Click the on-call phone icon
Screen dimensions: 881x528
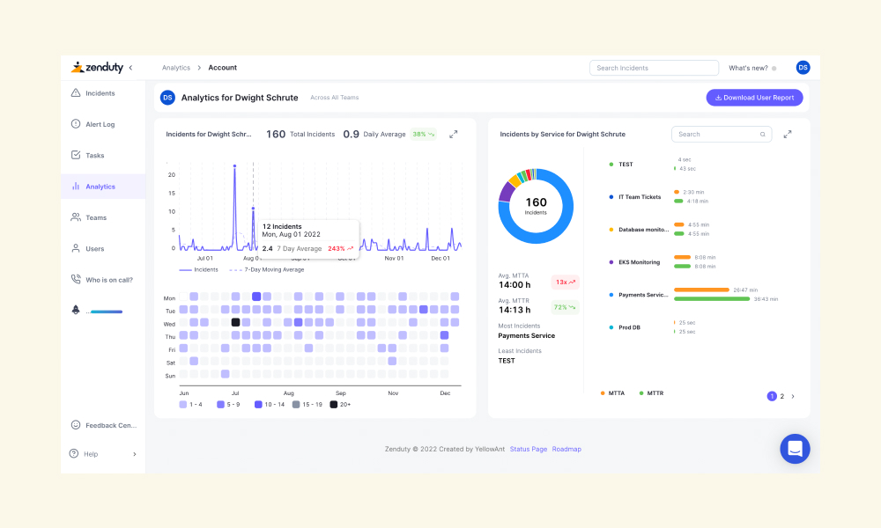click(x=75, y=279)
